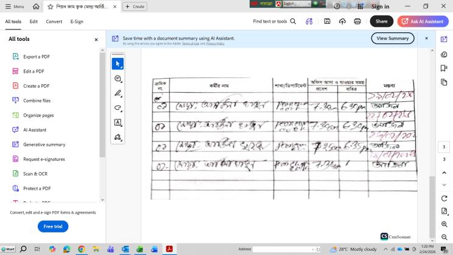Print the document using printer icon
The image size is (453, 255).
click(x=357, y=21)
